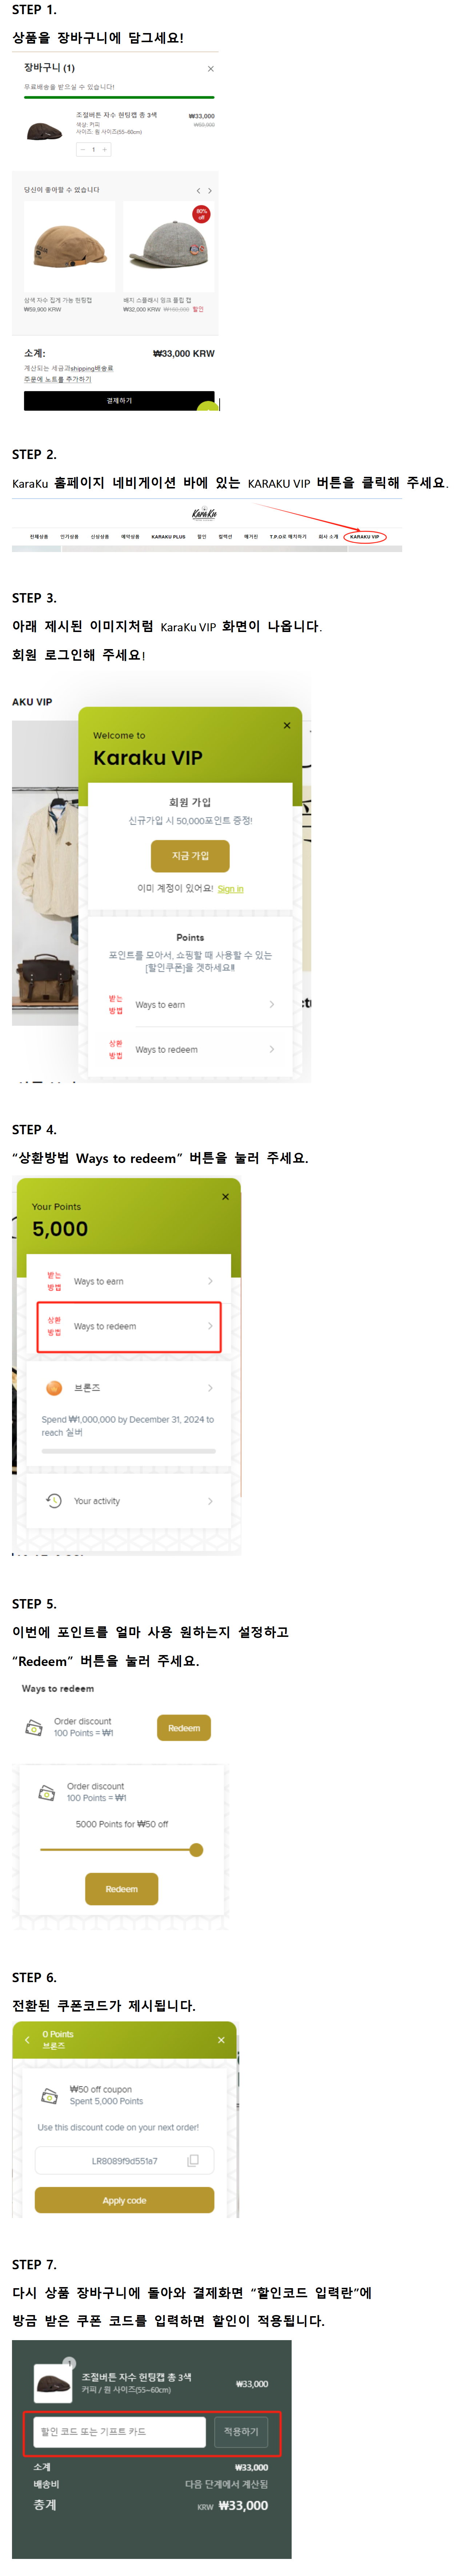This screenshot has height=2576, width=468.
Task: Click the 지금 가입 sign-up button
Action: tap(190, 856)
